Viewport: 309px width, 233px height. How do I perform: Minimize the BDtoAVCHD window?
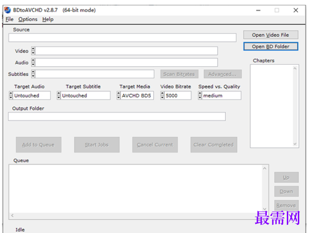point(258,10)
